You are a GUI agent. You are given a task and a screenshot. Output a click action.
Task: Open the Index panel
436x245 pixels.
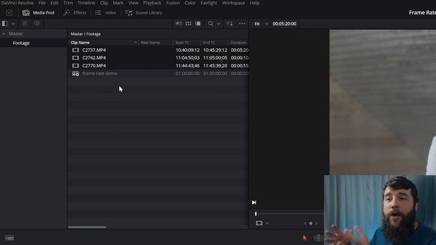click(106, 13)
